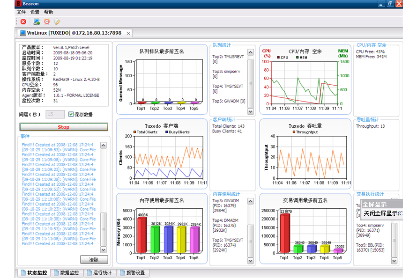Click the 'CPU Free: 43%' text
The height and width of the screenshot is (278, 417).
tap(370, 51)
